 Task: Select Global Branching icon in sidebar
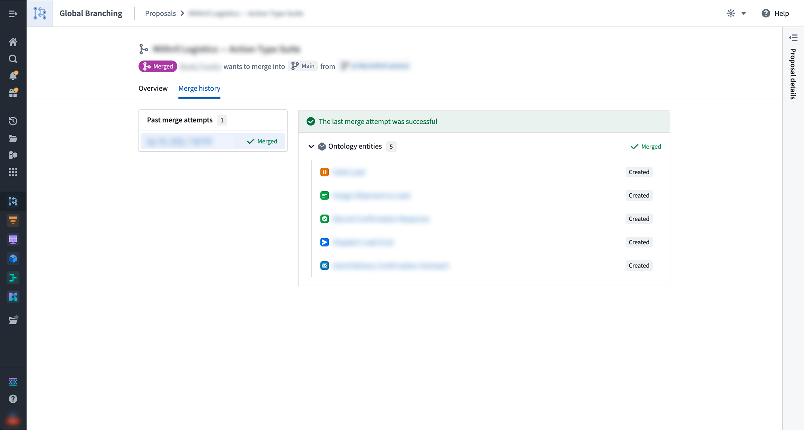tap(13, 201)
